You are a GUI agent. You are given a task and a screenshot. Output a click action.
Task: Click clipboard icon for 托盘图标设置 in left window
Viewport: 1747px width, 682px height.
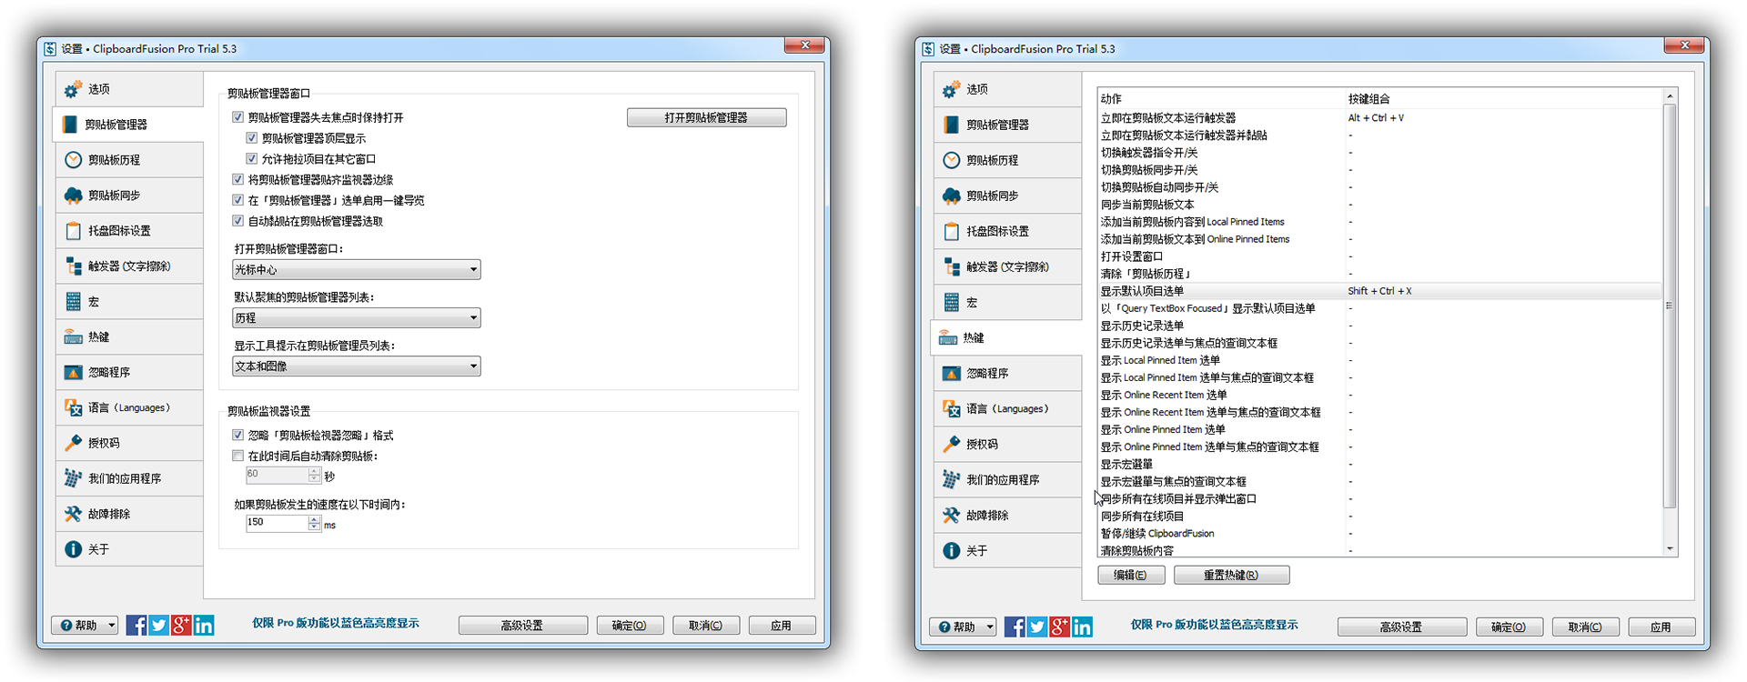(73, 231)
